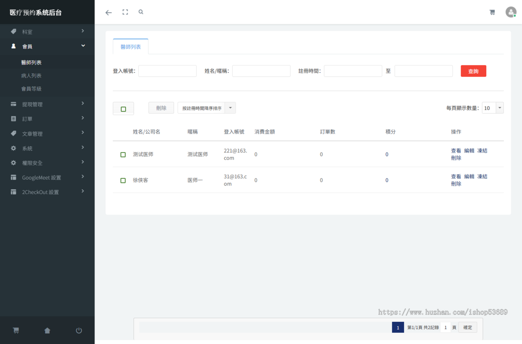Click 編輯 for 测试医师 row
Screen dimensions: 522x344
(469, 151)
